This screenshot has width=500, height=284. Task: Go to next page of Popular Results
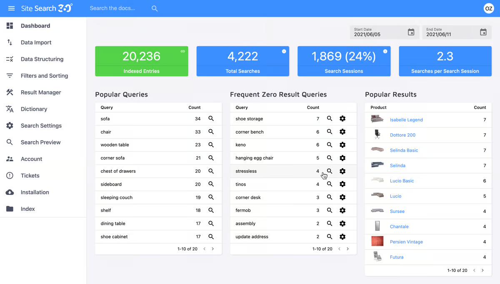(482, 270)
